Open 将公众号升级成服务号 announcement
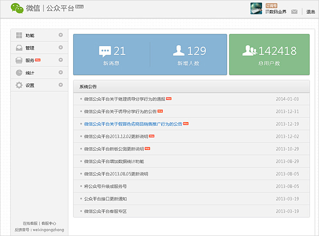Viewport: 319px width, 236px height. coord(105,186)
